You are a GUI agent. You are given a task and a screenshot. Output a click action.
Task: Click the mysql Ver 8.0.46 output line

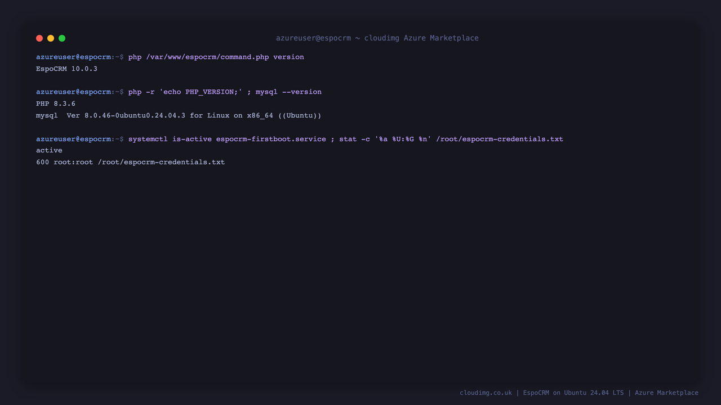click(179, 115)
